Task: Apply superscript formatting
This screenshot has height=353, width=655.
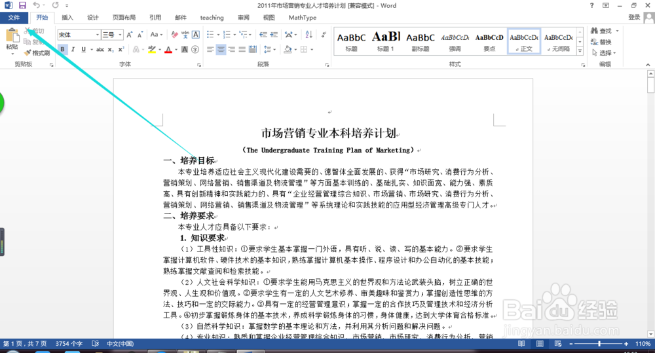Action: (x=121, y=49)
